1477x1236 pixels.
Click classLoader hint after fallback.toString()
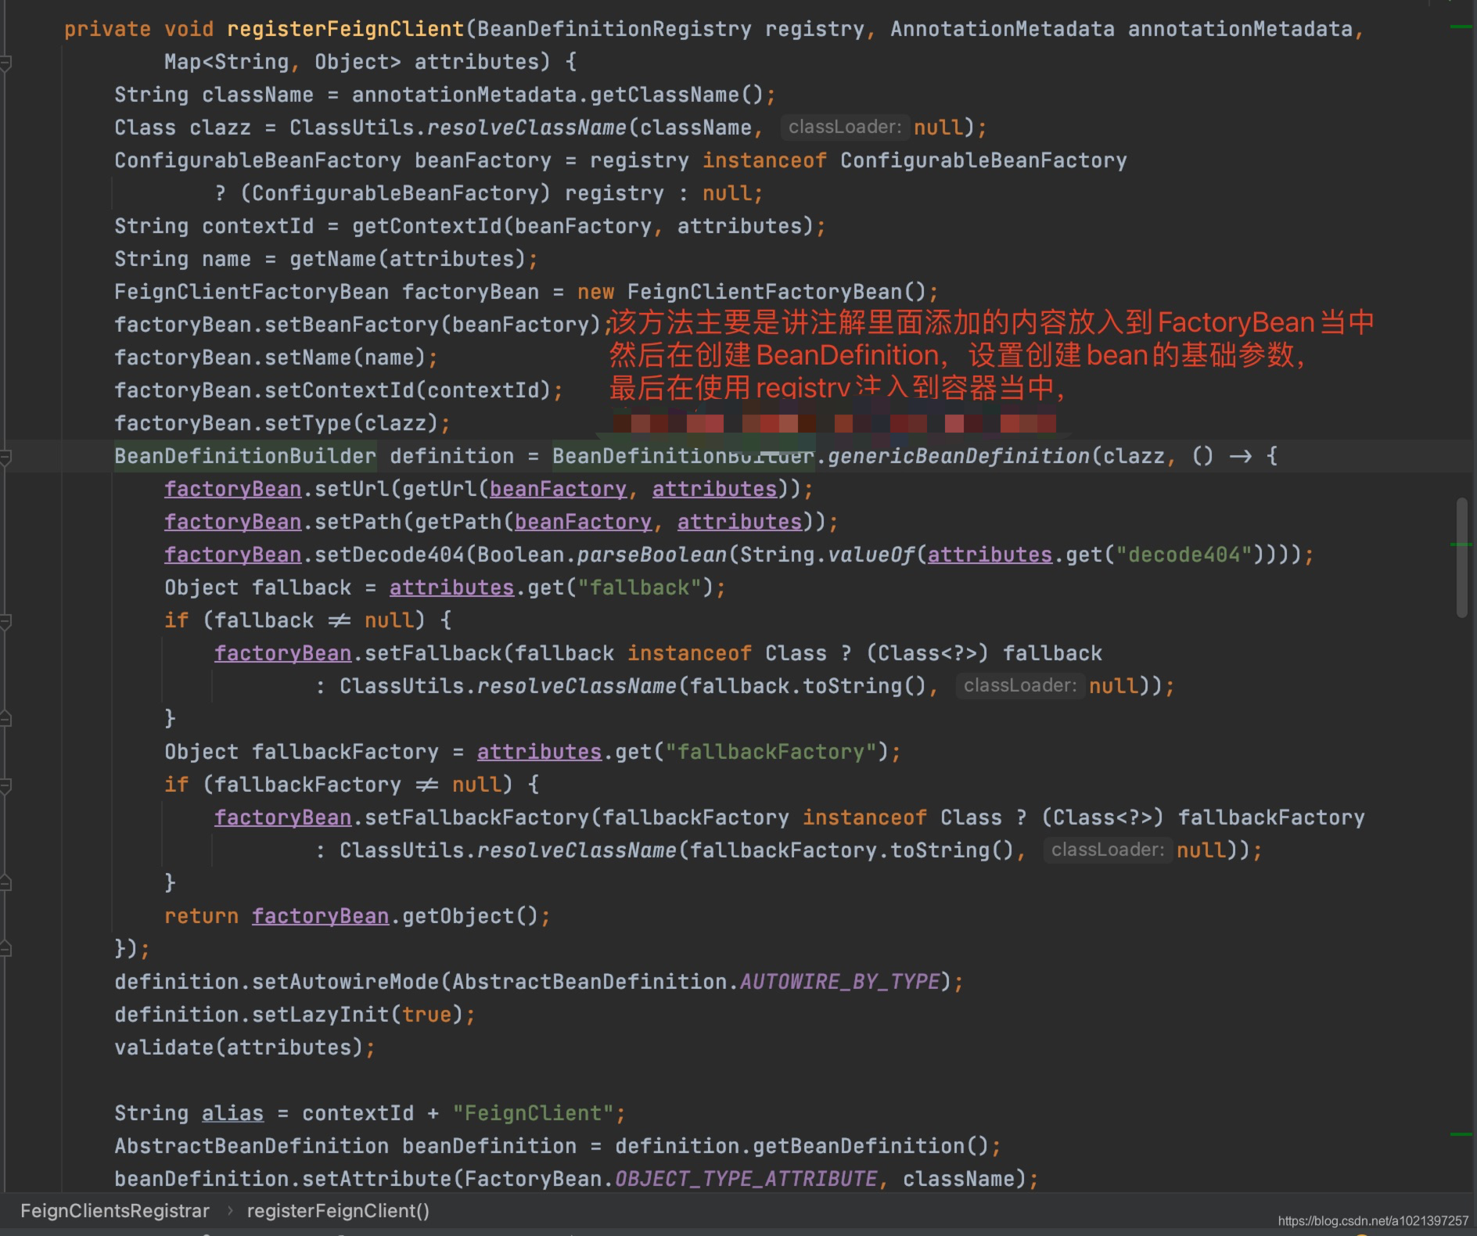tap(1019, 685)
